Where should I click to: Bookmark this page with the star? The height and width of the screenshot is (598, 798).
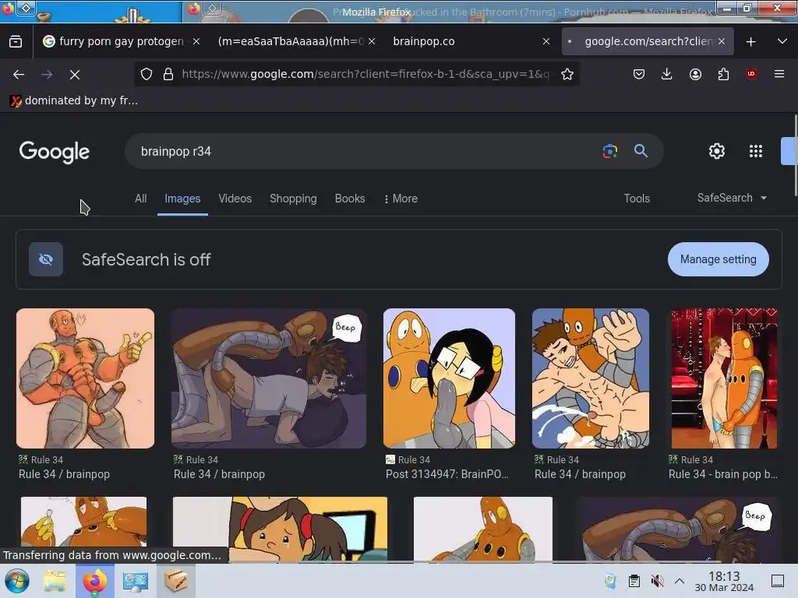click(567, 74)
